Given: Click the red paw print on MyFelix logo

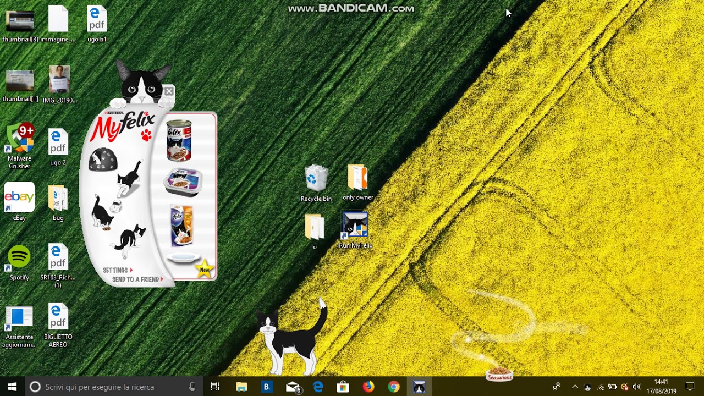Looking at the screenshot, I should (146, 135).
